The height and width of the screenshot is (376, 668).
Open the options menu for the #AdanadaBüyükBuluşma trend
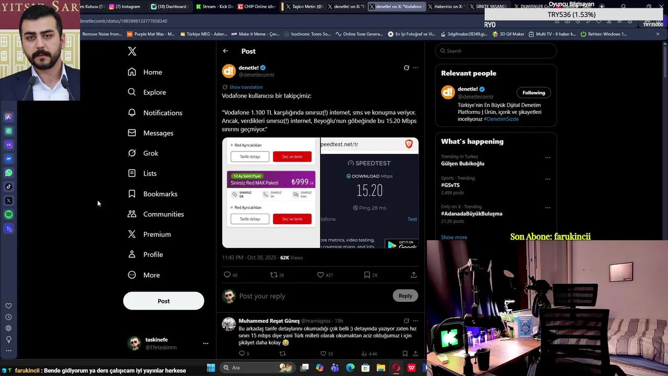click(547, 207)
